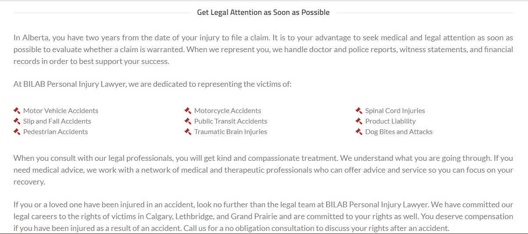Click the gavel icon next to Spinal Cord Injuries
Screen dimensions: 528x234
click(x=359, y=110)
